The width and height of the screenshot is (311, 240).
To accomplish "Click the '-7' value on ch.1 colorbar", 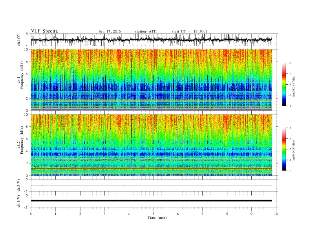I will (x=289, y=106).
